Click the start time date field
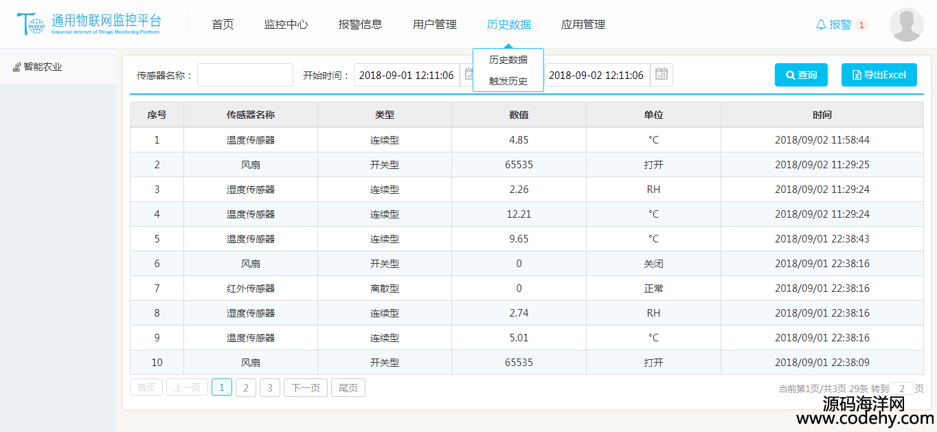 (406, 75)
